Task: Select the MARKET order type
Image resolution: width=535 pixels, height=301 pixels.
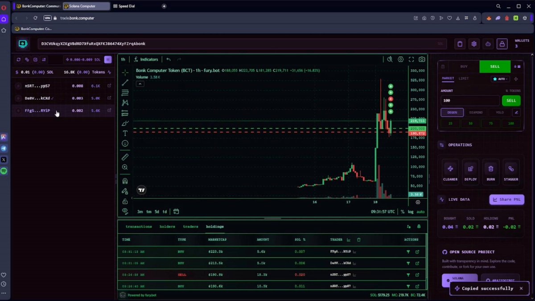Action: click(448, 78)
